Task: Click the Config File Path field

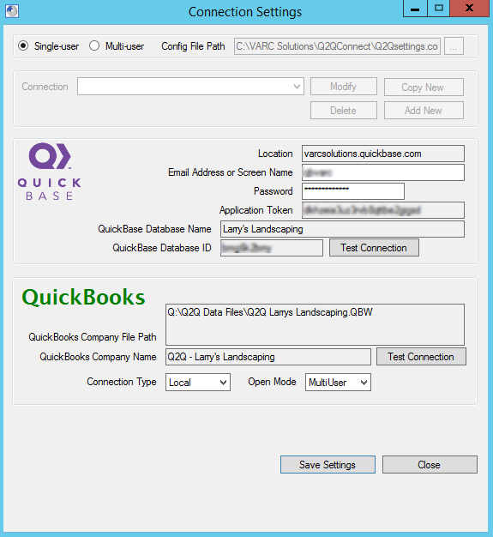Action: (x=337, y=46)
